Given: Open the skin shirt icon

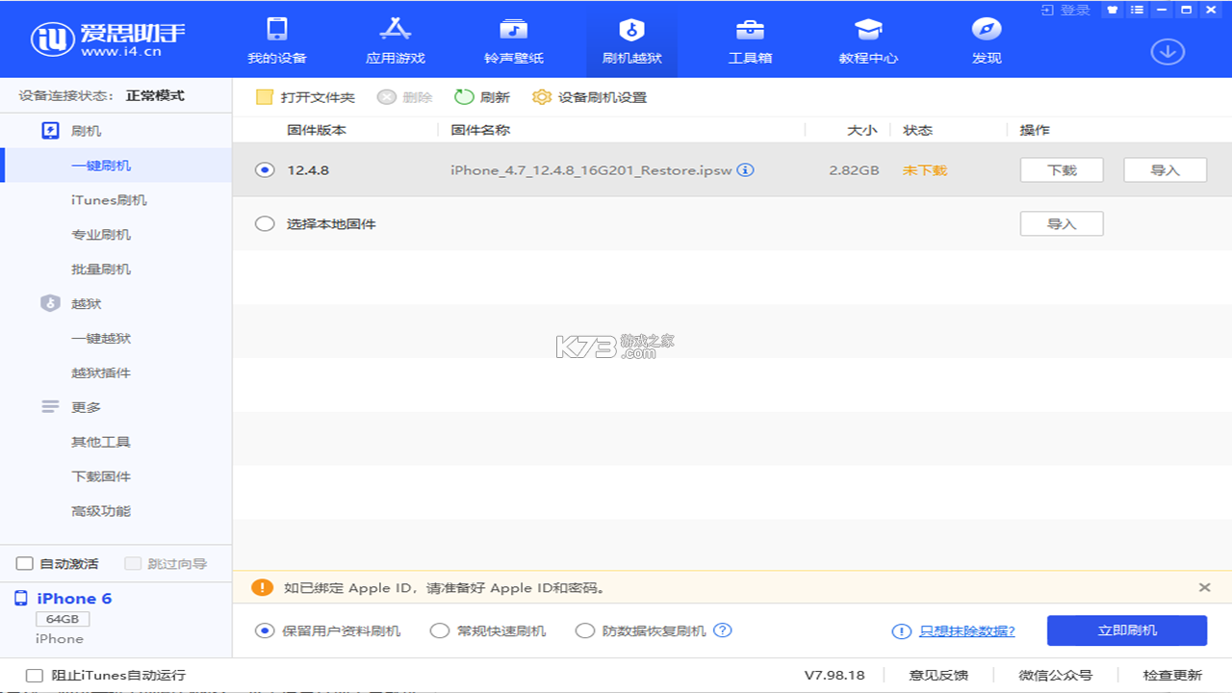Looking at the screenshot, I should click(1113, 10).
